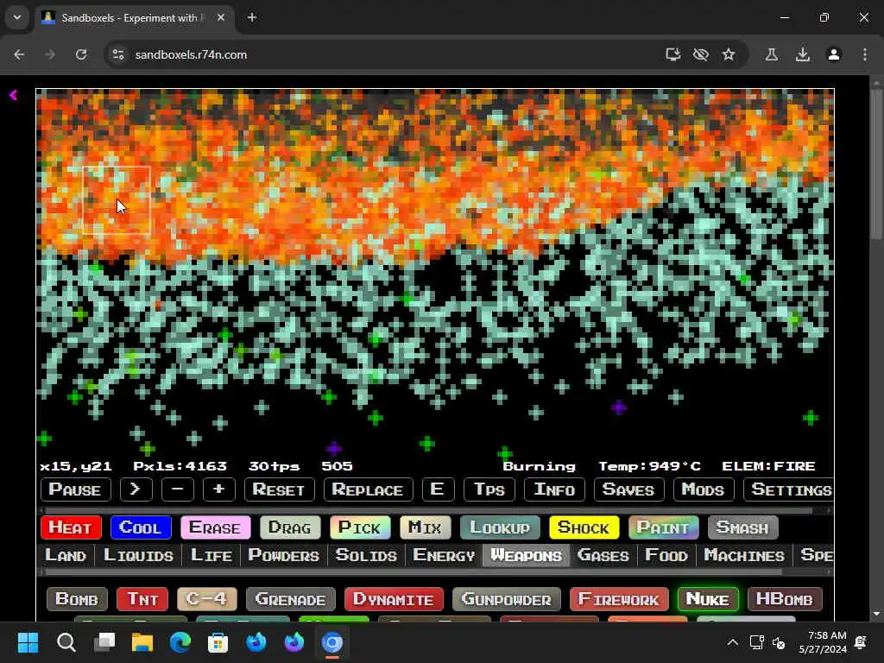The height and width of the screenshot is (663, 884).
Task: Select the Heat tool
Action: [x=71, y=527]
